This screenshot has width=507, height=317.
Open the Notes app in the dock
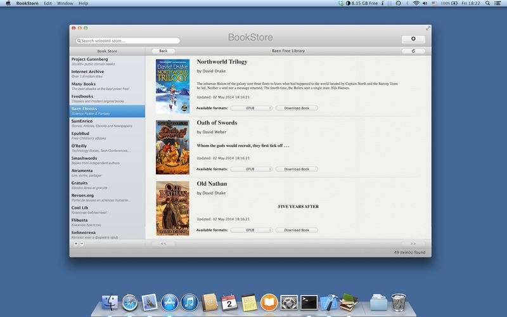click(x=249, y=303)
